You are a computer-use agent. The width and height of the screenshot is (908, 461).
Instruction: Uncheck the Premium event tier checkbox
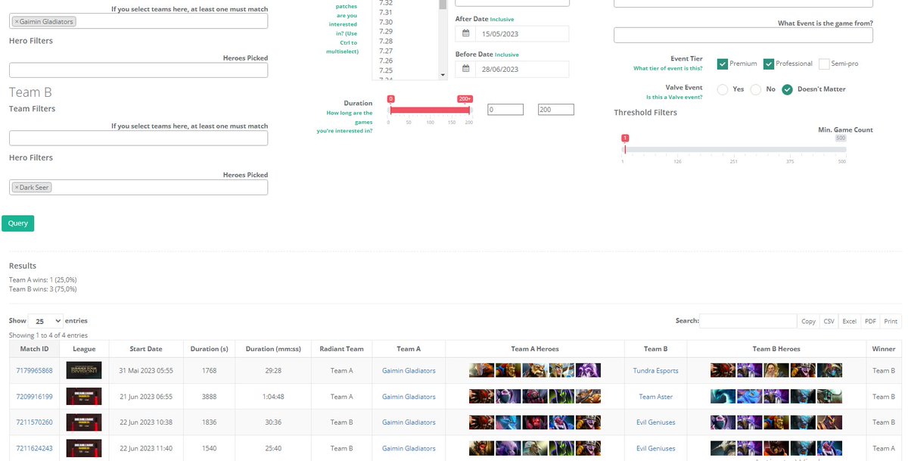[723, 64]
